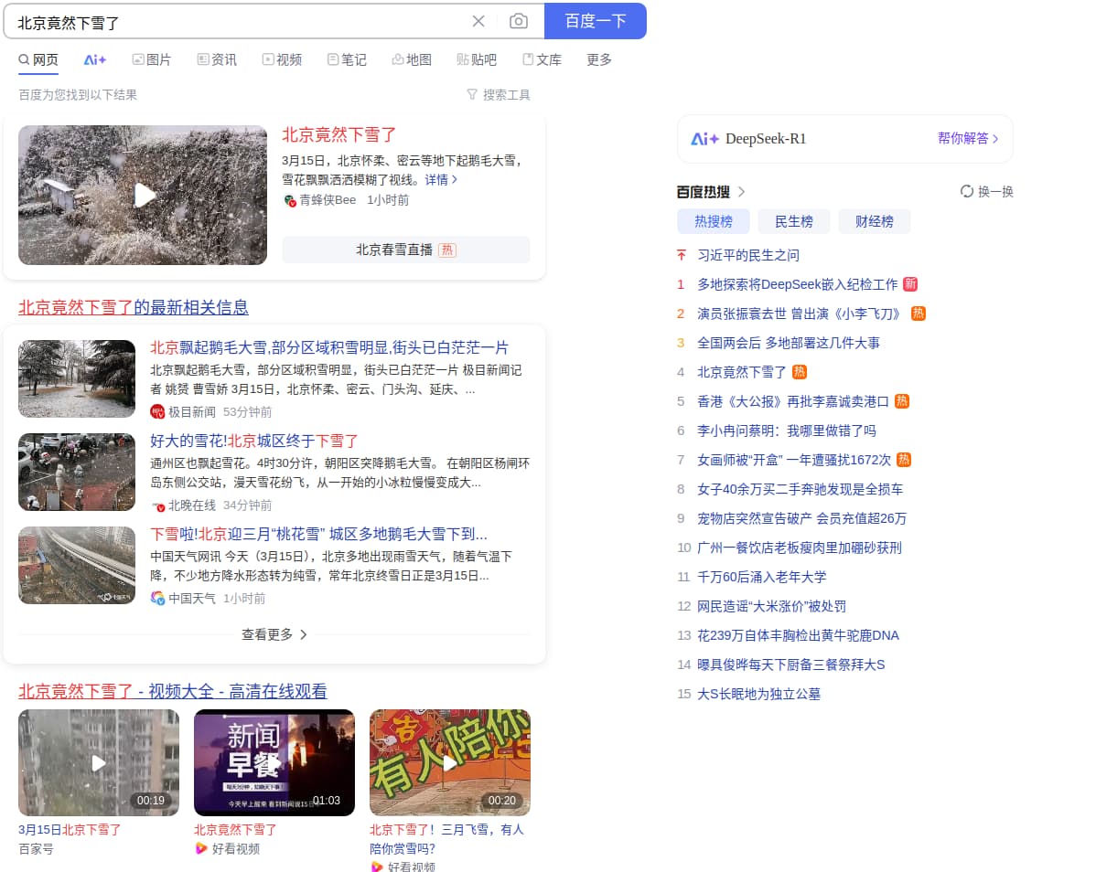
Task: Open 香港《大公报》再批李嘉诚卖港口
Action: pyautogui.click(x=792, y=401)
